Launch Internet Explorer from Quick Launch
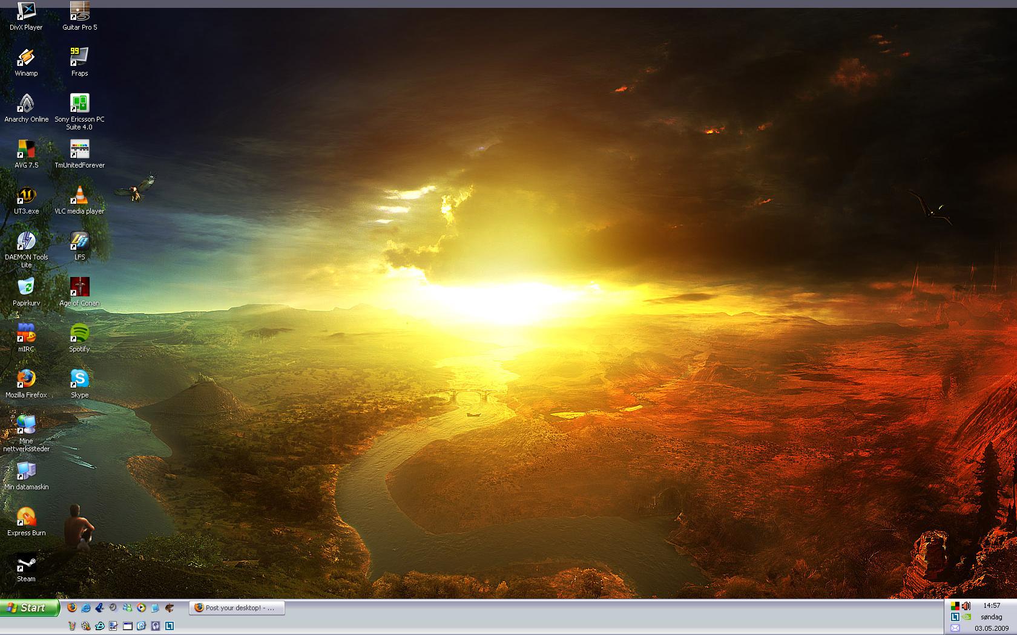 click(86, 607)
